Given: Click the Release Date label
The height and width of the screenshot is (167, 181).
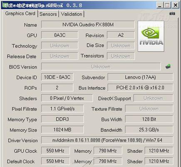Looking at the screenshot, I should (x=22, y=56).
